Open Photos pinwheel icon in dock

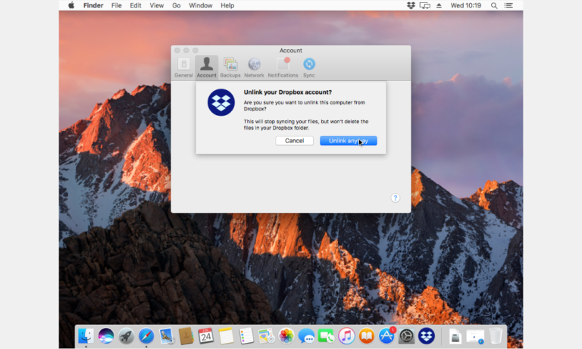pyautogui.click(x=286, y=336)
